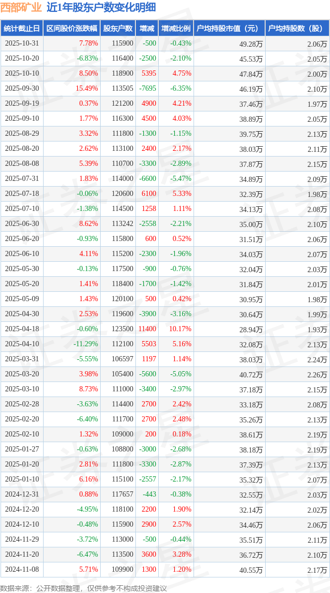This screenshot has height=593, width=330.
Task: Click the 增减比例 column header
Action: [175, 29]
